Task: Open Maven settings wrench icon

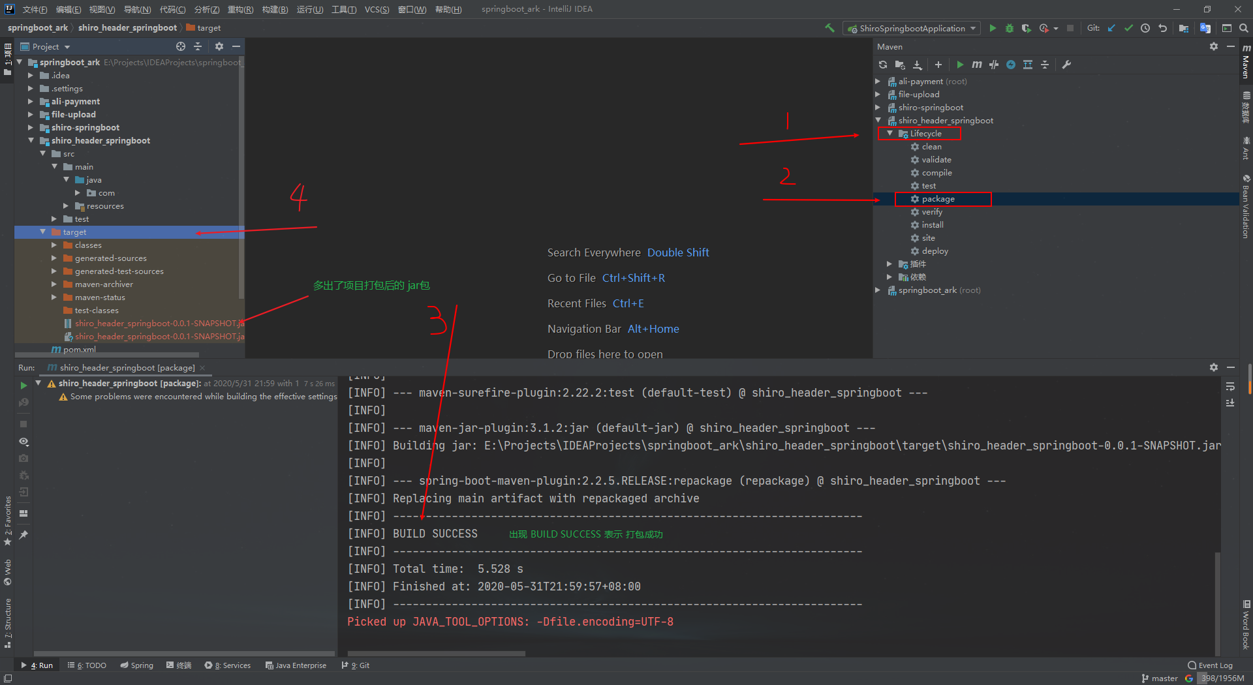Action: click(1066, 65)
